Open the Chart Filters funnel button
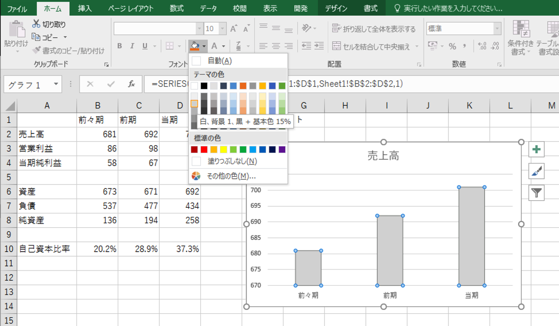Image resolution: width=559 pixels, height=326 pixels. [x=536, y=193]
